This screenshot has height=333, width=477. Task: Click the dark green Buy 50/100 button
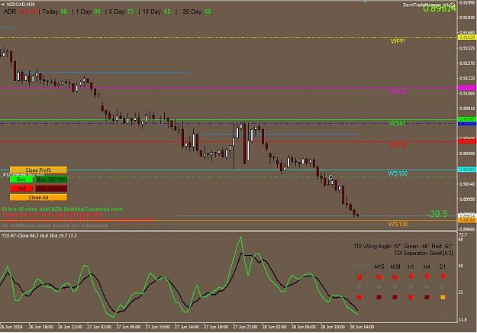51,179
